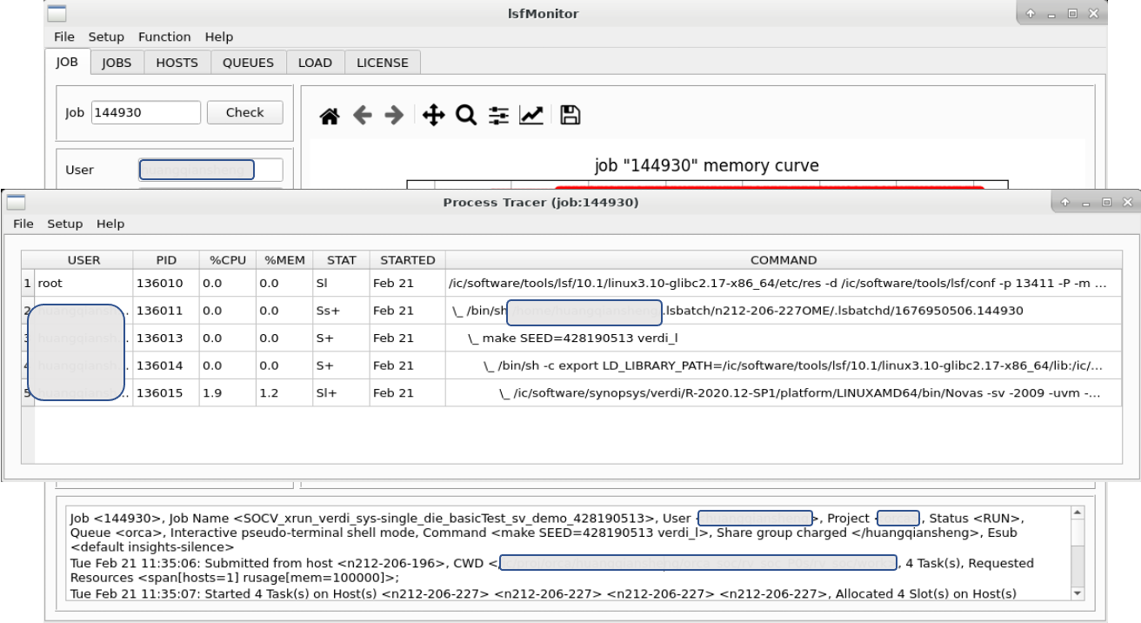The image size is (1141, 623).
Task: Switch to the LOAD tab
Action: click(315, 62)
